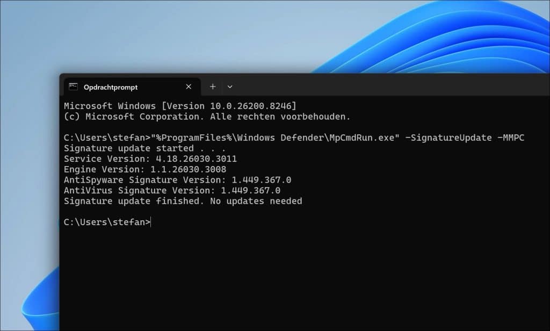Click the Engine Version 1.1.26030.3008 line
Image resolution: width=550 pixels, height=331 pixels.
[x=145, y=169]
